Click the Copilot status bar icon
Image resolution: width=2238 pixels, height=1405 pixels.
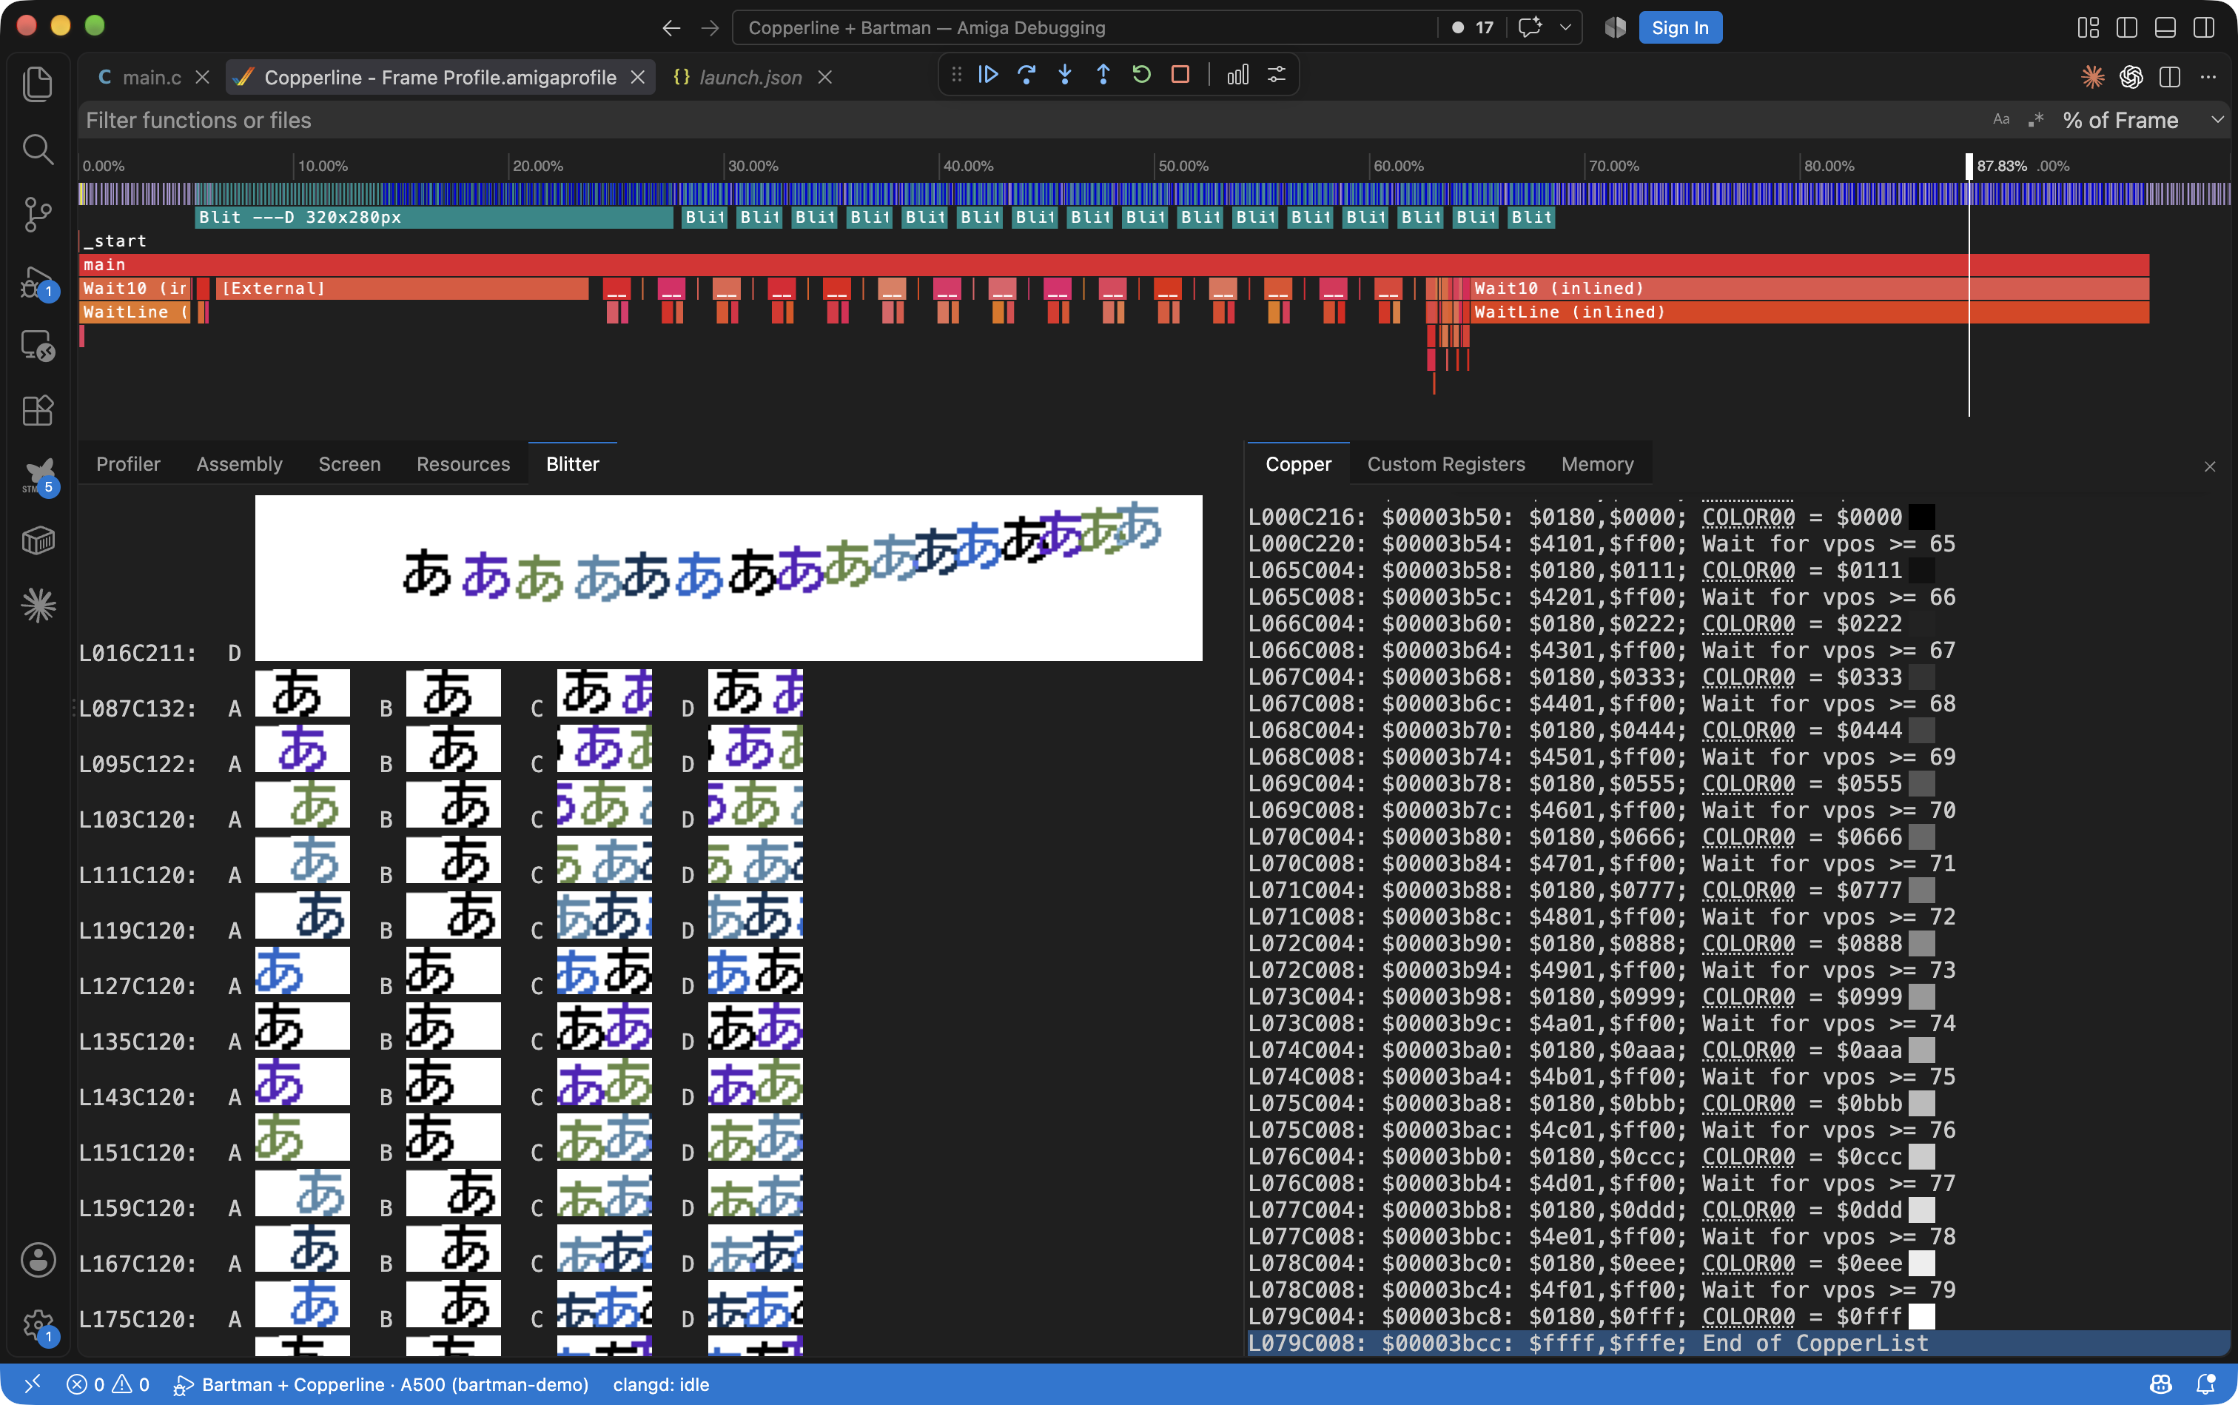click(x=2161, y=1384)
